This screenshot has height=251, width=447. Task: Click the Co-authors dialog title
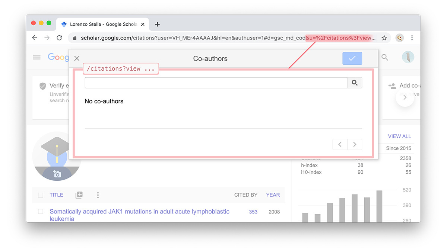pos(210,59)
